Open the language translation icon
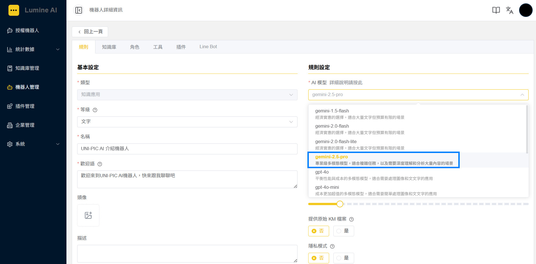 coord(510,10)
